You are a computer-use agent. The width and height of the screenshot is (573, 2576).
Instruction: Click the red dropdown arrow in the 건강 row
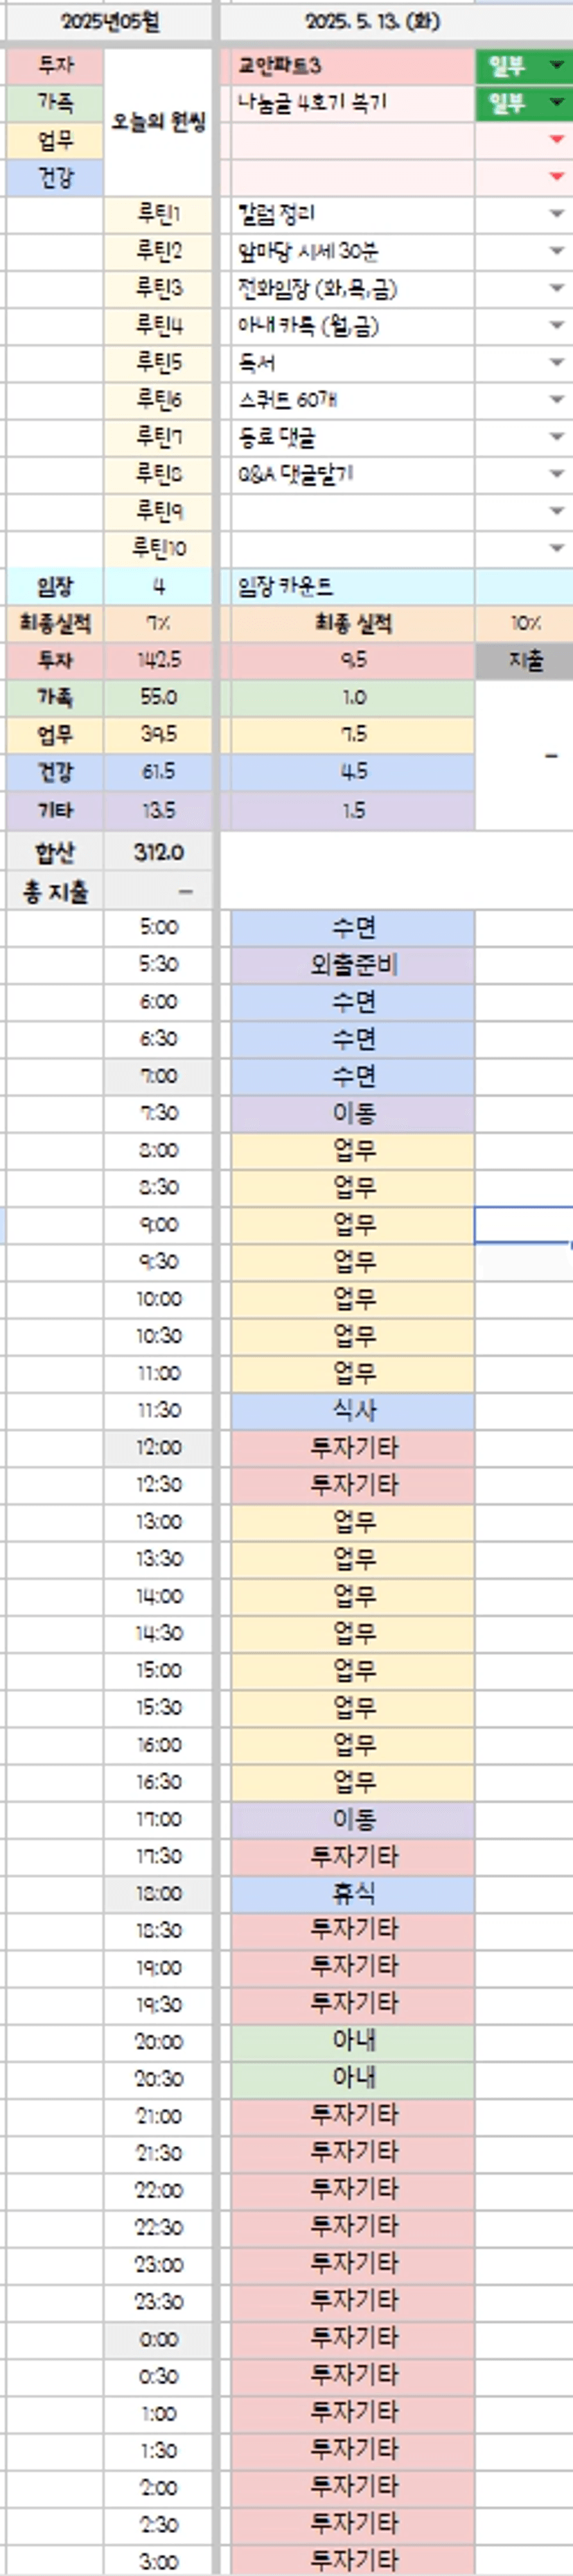557,177
